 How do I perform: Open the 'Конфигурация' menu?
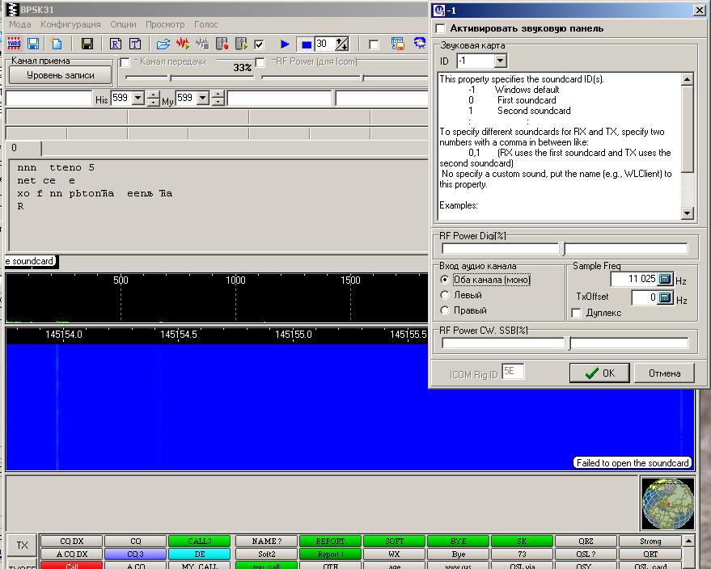click(70, 24)
